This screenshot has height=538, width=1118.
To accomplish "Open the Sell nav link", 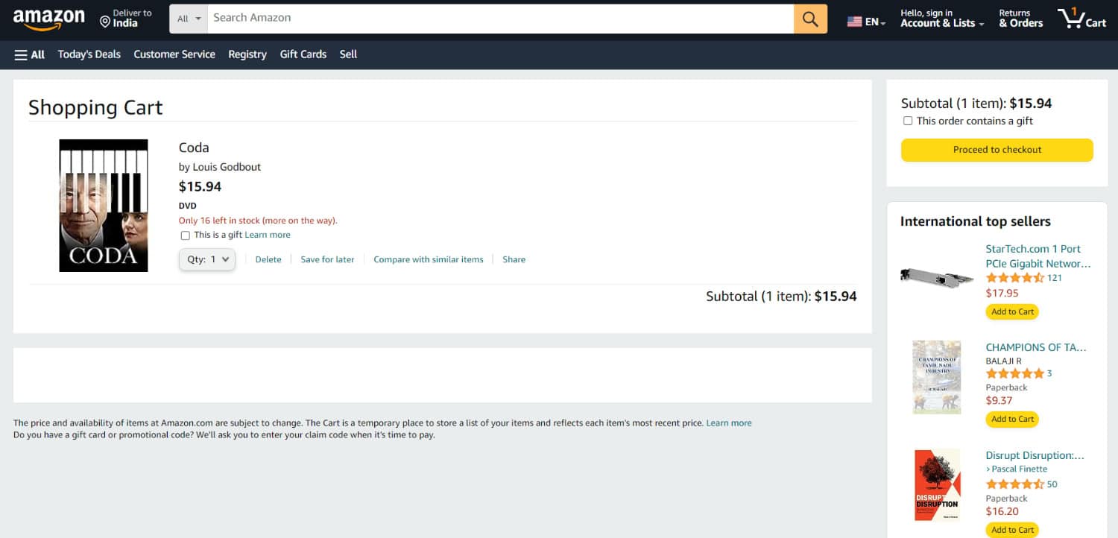I will (x=348, y=54).
